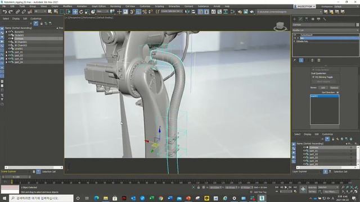Open the Create tab in command panel
The width and height of the screenshot is (360, 202).
point(295,19)
